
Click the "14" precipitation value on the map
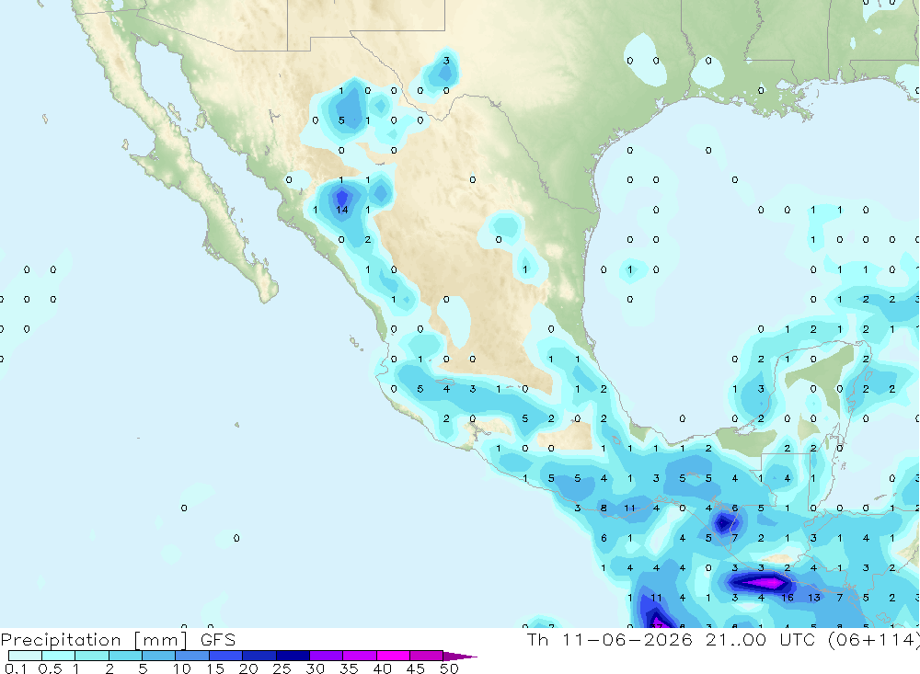click(x=342, y=210)
